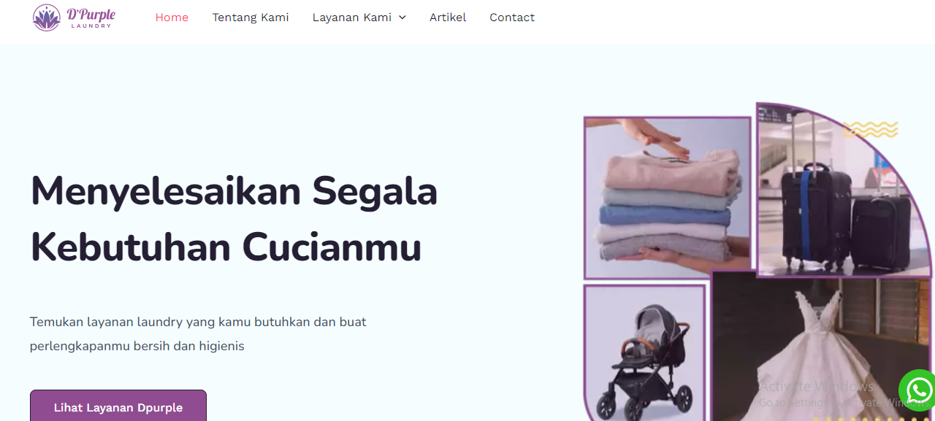Open the green WhatsApp chat icon

917,390
